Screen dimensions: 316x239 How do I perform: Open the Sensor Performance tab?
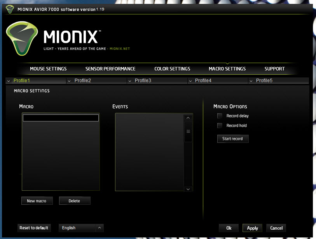click(x=110, y=69)
